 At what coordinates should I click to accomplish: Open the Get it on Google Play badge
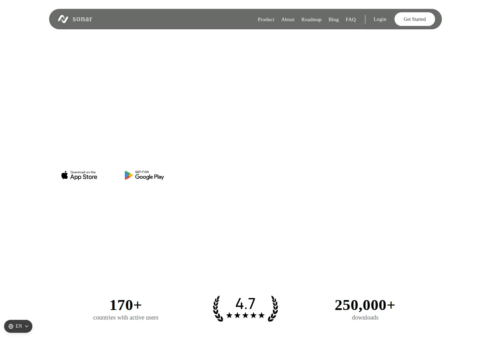coord(144,175)
